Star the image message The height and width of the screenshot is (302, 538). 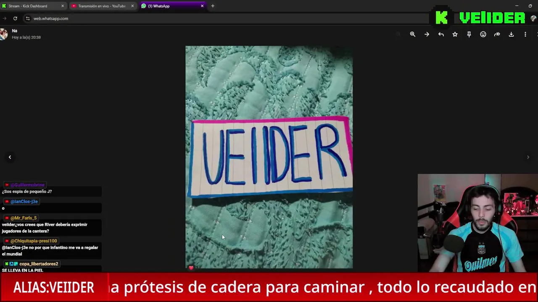pos(455,34)
